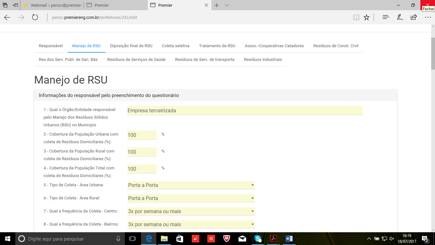
Task: Add page to favorites star icon
Action: point(367,18)
